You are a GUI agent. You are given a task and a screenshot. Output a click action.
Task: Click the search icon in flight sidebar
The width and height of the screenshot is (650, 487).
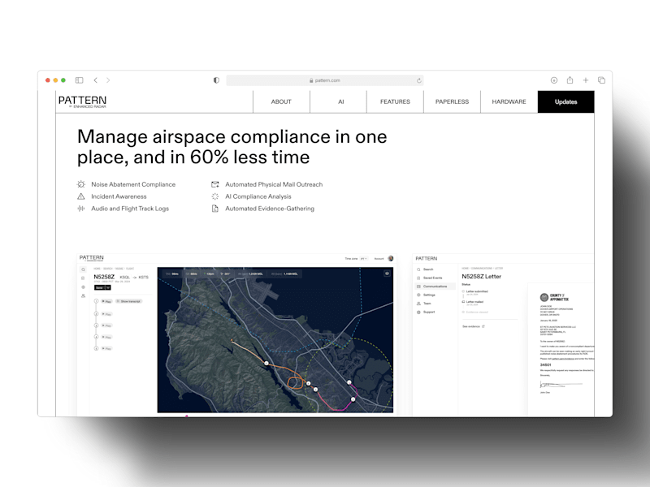pyautogui.click(x=84, y=269)
